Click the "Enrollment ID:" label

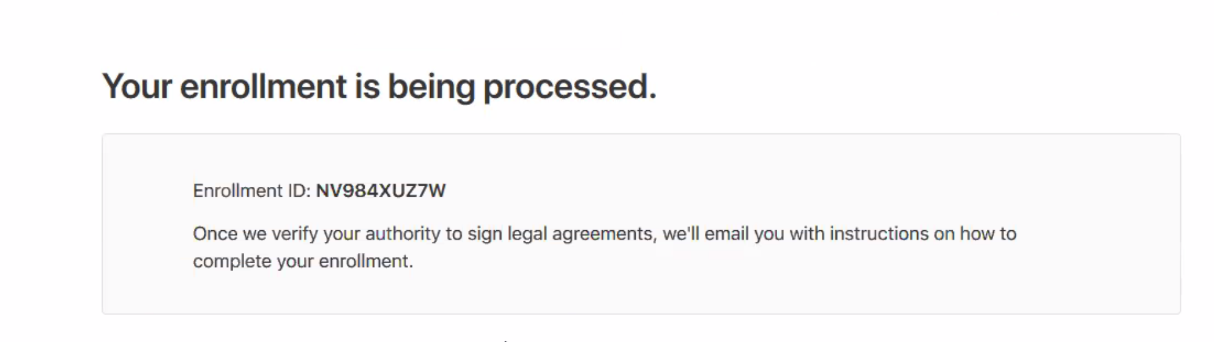[252, 191]
